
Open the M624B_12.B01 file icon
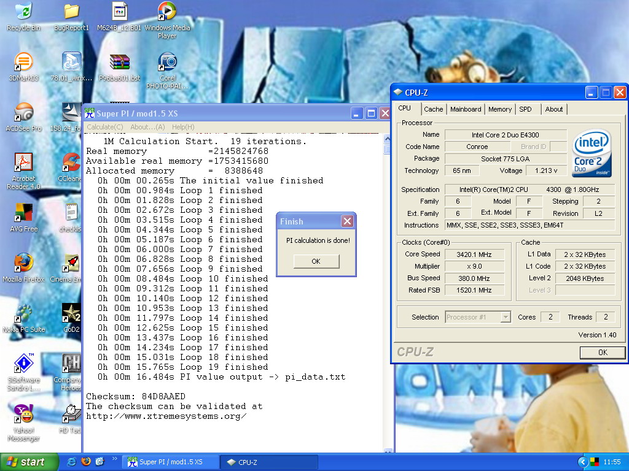pos(119,17)
